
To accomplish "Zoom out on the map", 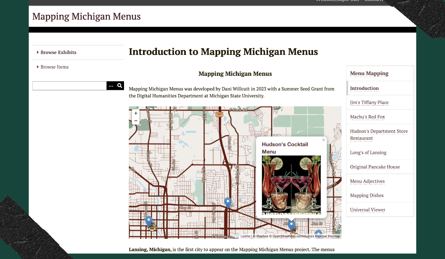I will pos(136,121).
